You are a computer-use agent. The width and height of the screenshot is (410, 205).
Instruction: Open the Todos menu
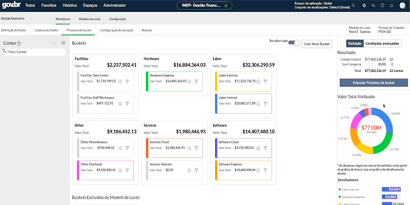tap(30, 6)
